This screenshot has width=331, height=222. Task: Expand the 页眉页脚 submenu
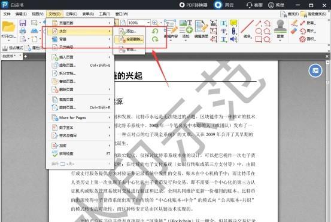click(80, 23)
